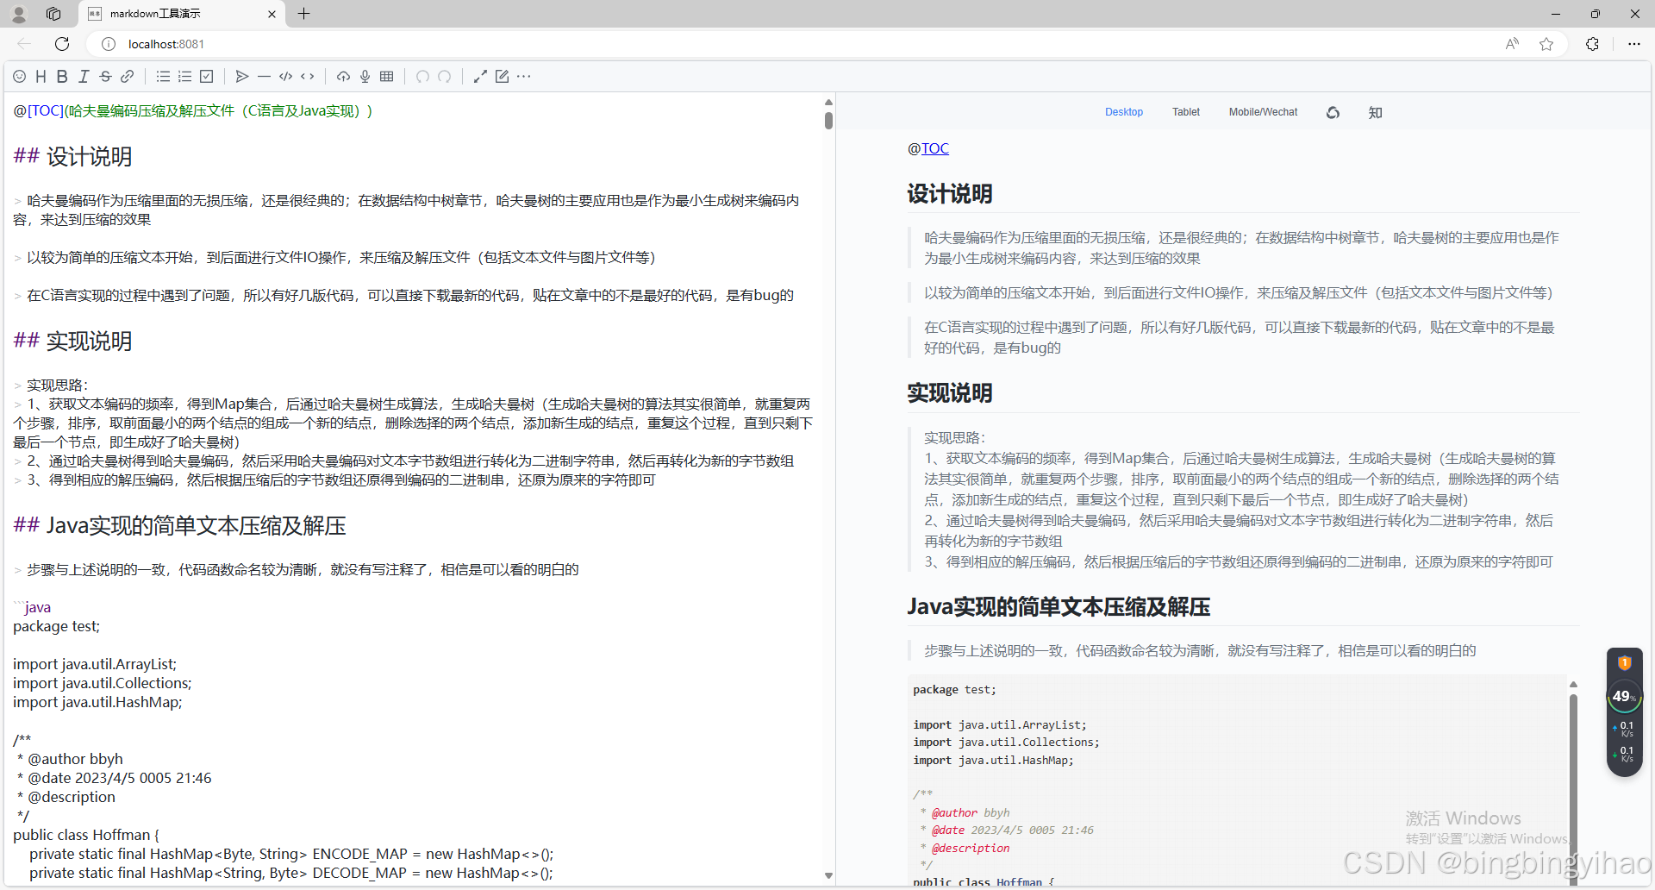The width and height of the screenshot is (1655, 890).
Task: Click the '## 设计说明' line in editor
Action: point(72,157)
